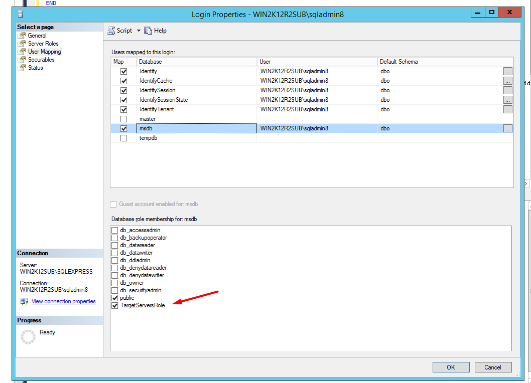Select the User Mapping page

(44, 52)
